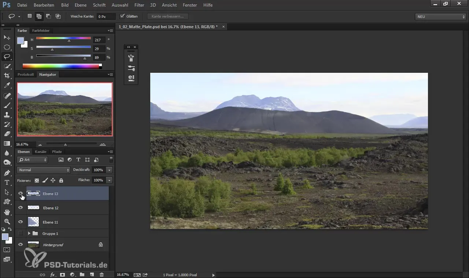
Task: Add a layer mask
Action: point(62,274)
